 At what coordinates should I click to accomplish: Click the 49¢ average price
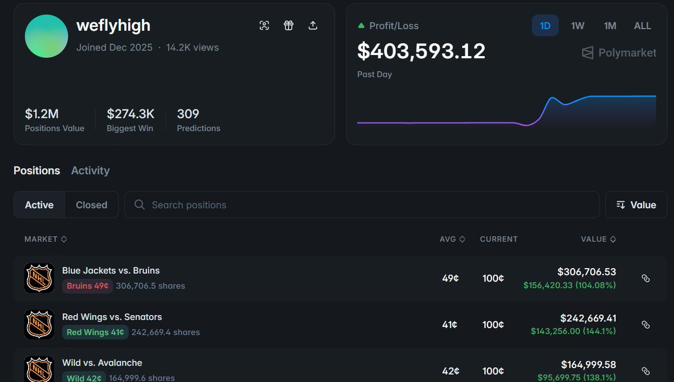tap(450, 278)
